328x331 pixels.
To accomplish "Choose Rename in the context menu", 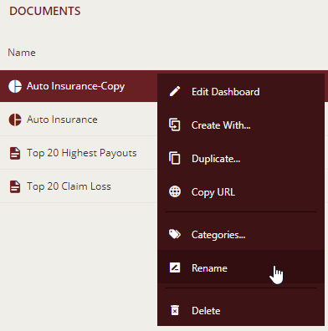I will 241,267.
